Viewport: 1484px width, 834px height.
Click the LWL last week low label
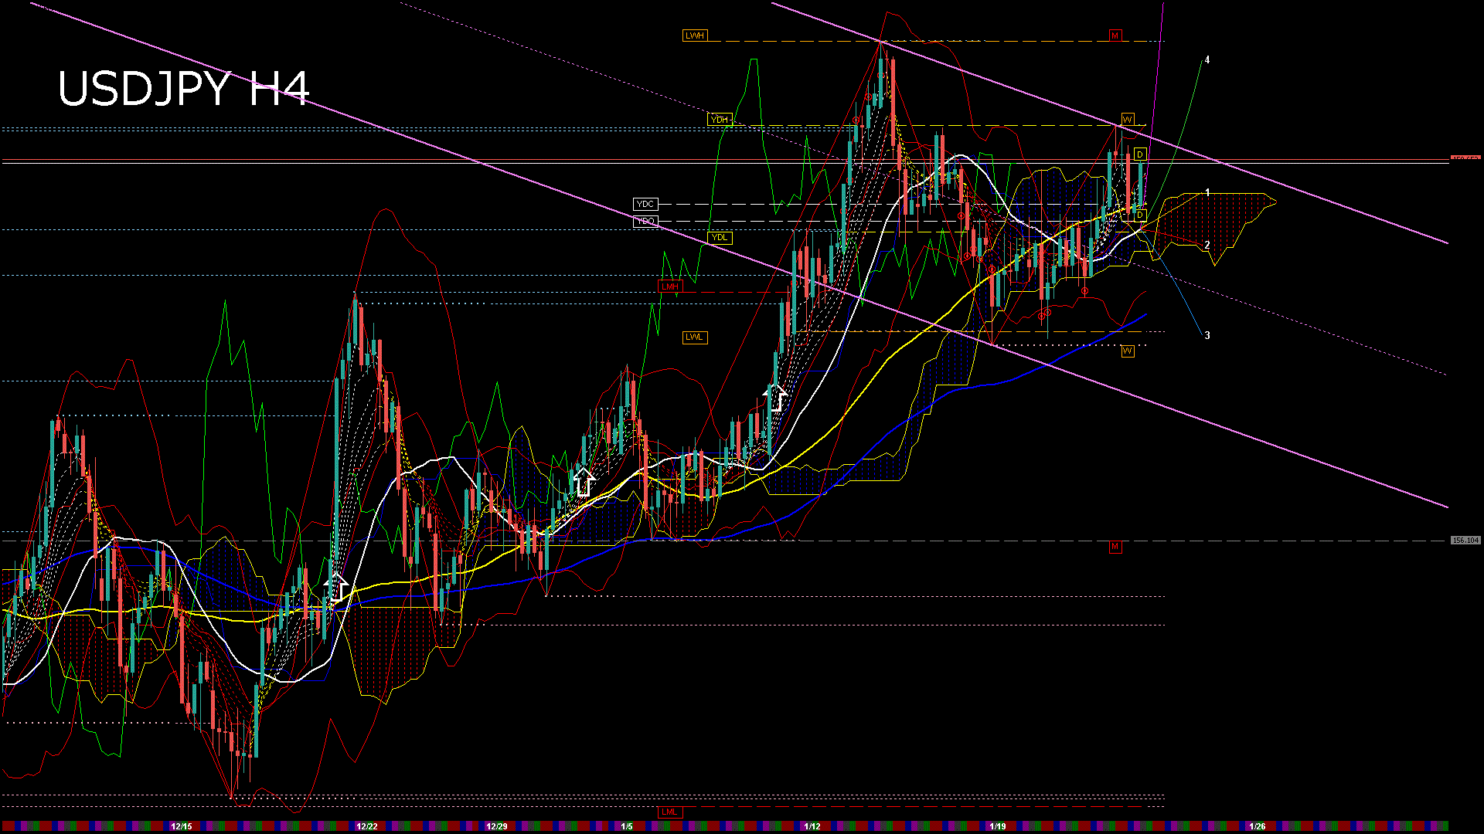point(695,337)
